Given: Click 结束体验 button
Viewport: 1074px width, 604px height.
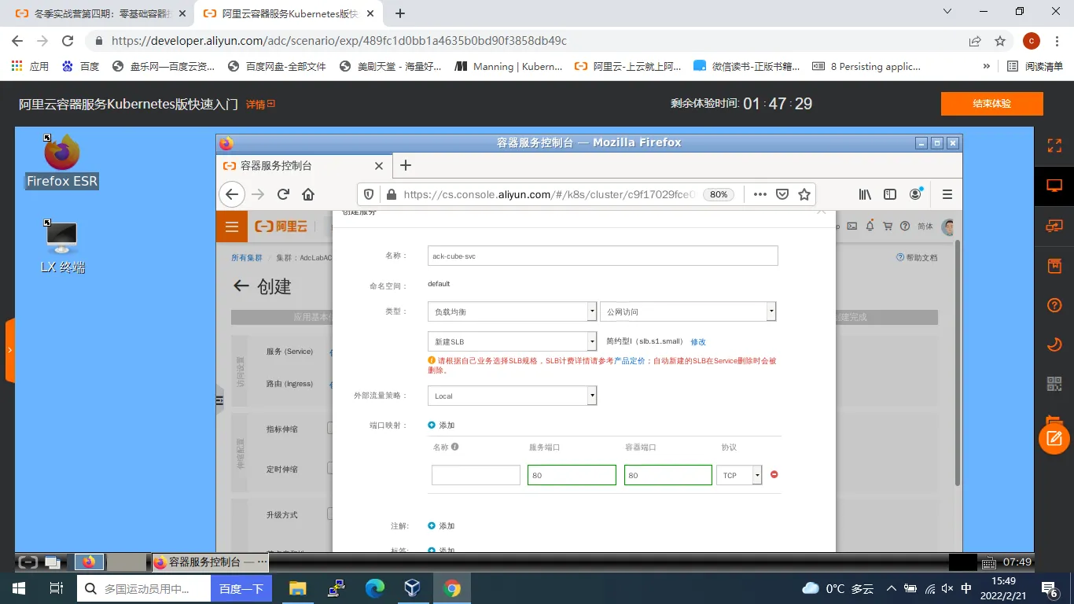Looking at the screenshot, I should pyautogui.click(x=991, y=104).
